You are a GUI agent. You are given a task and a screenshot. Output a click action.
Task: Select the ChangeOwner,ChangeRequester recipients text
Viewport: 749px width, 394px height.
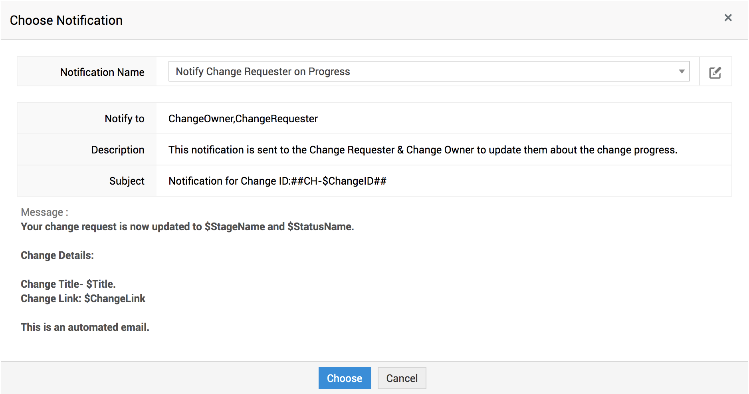click(243, 119)
